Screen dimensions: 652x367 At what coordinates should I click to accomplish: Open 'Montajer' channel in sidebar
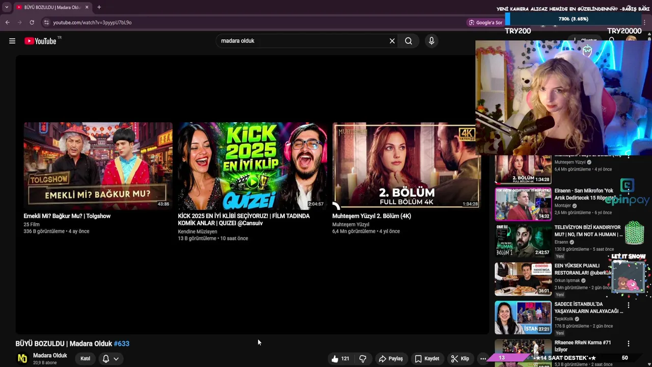coord(563,205)
